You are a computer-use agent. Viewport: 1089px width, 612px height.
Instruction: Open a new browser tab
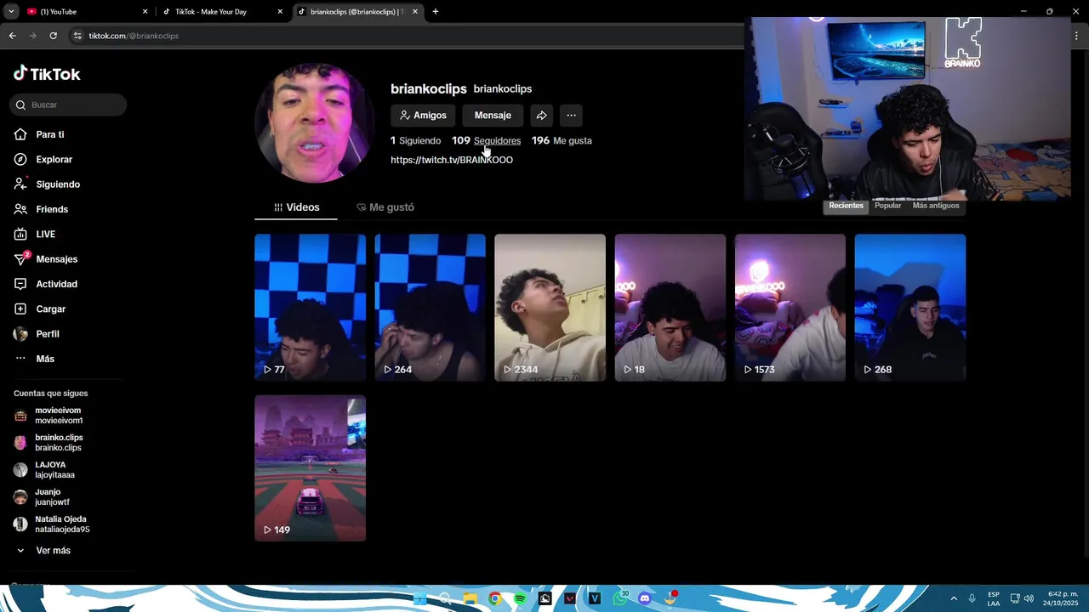pos(436,12)
